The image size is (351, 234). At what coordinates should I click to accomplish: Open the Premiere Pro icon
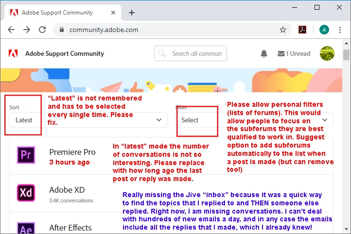coord(26,155)
